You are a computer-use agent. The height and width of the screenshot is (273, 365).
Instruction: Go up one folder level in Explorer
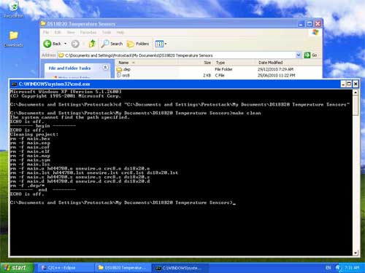[92, 44]
